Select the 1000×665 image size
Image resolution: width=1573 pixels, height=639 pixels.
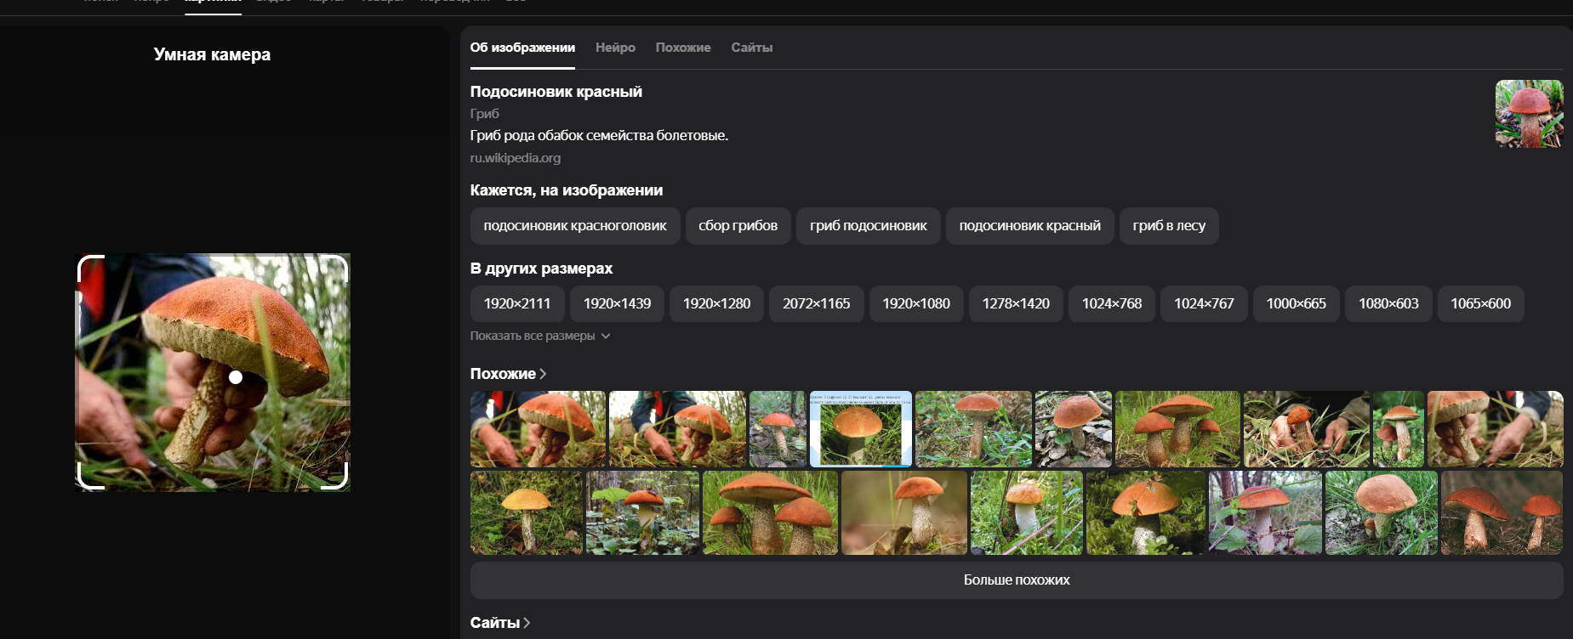coord(1297,303)
